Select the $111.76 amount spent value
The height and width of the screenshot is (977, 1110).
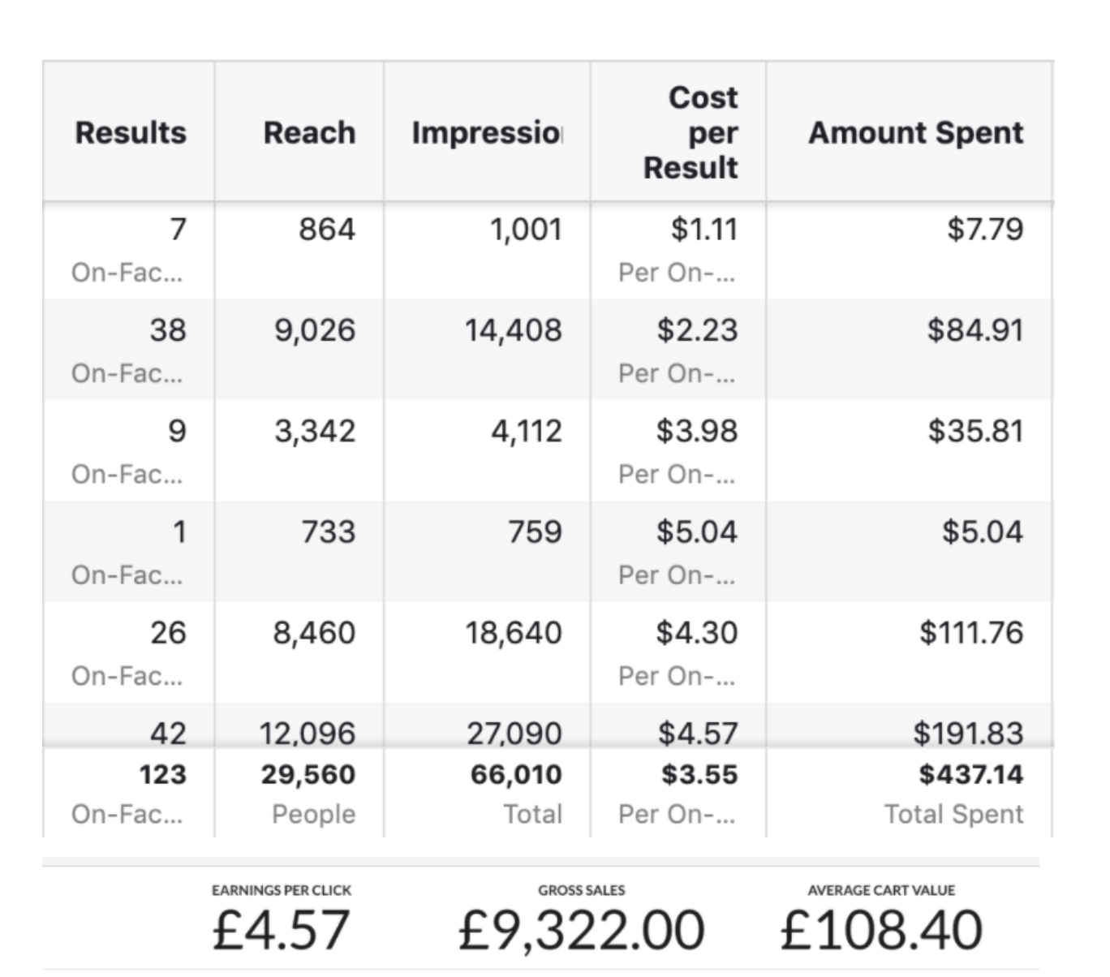(x=971, y=632)
